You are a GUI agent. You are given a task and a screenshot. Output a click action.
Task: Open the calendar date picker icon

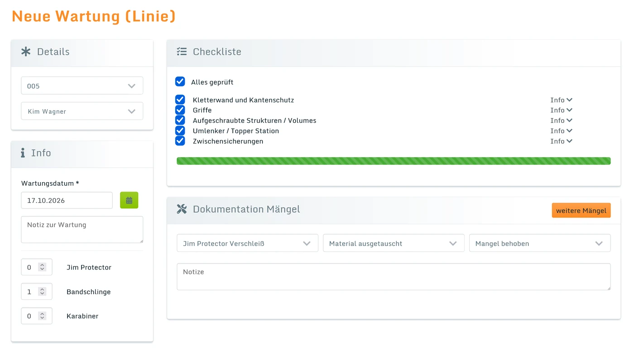coord(129,200)
